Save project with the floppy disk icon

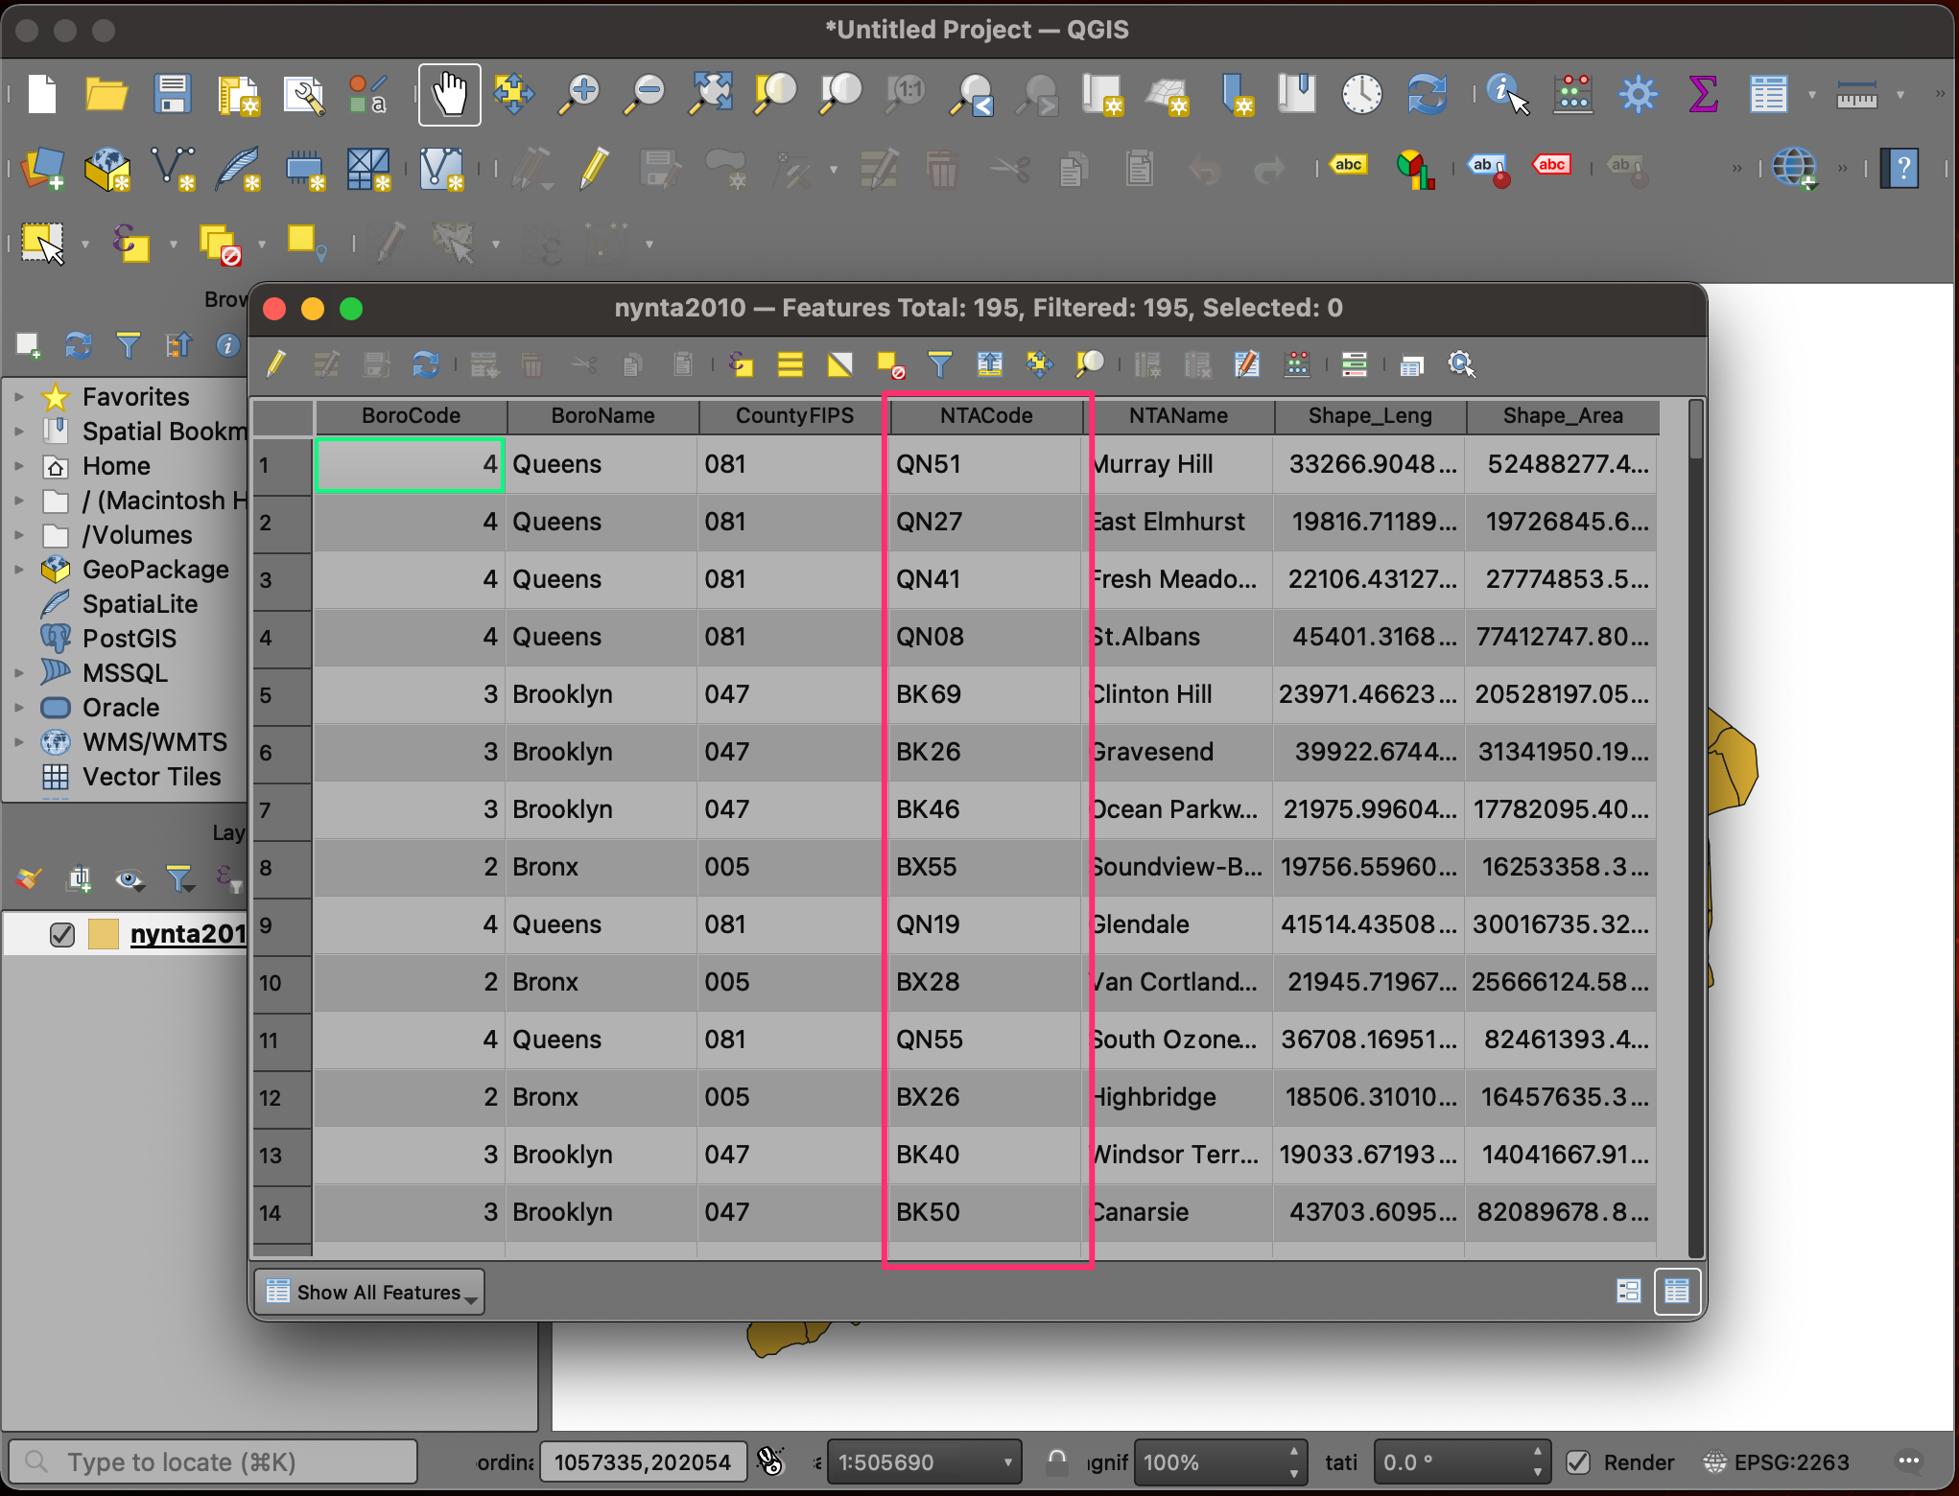pos(172,94)
